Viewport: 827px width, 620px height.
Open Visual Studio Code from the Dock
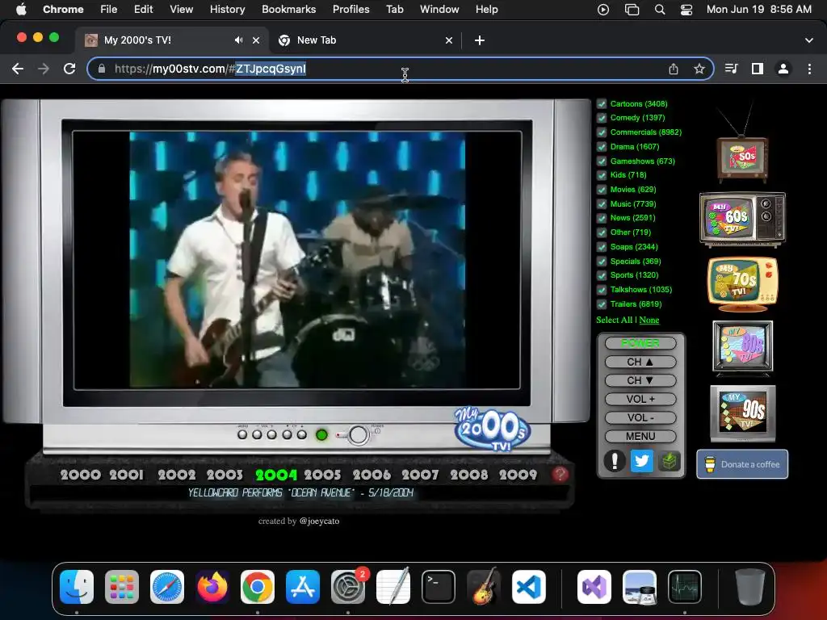click(528, 587)
